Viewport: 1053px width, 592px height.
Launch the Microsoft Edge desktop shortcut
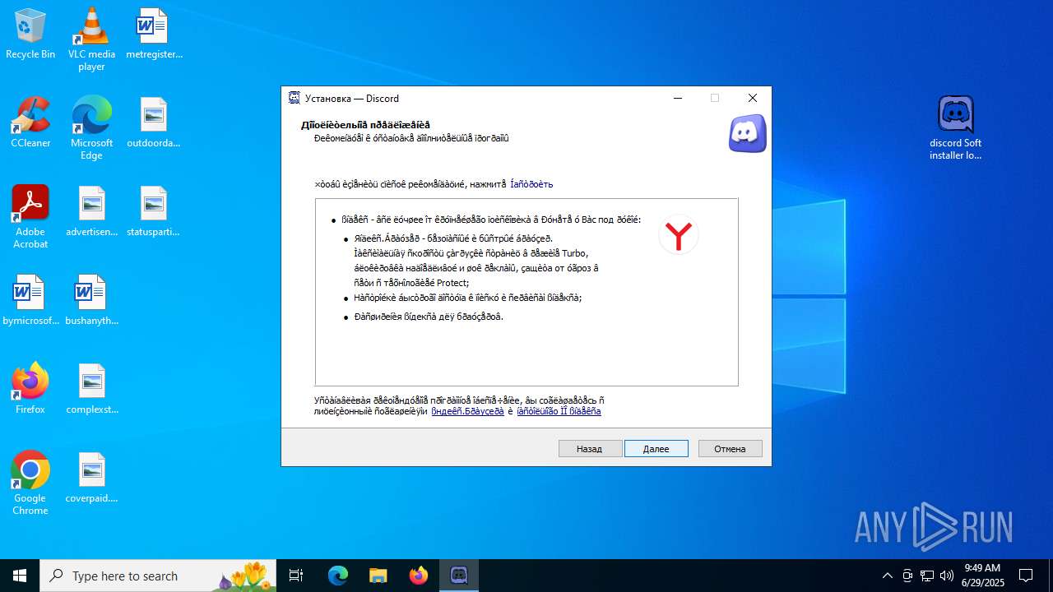tap(91, 127)
